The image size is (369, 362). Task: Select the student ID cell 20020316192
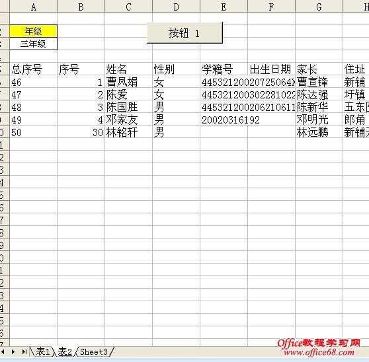click(224, 120)
